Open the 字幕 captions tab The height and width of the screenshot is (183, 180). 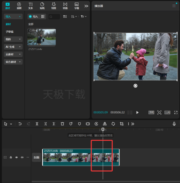point(77,6)
